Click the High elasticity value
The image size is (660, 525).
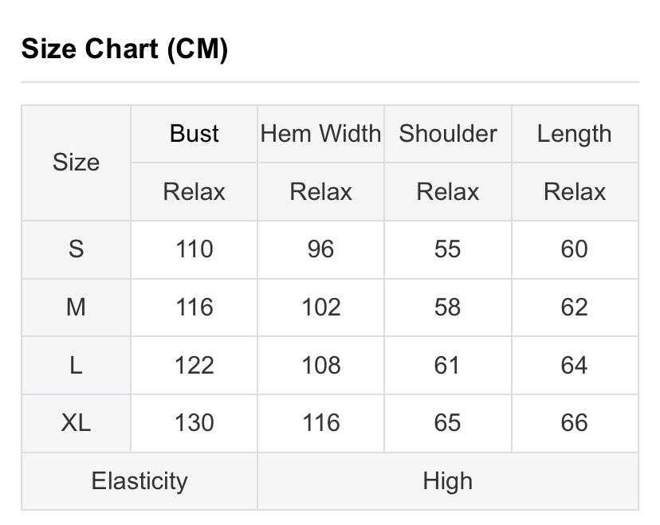[447, 480]
